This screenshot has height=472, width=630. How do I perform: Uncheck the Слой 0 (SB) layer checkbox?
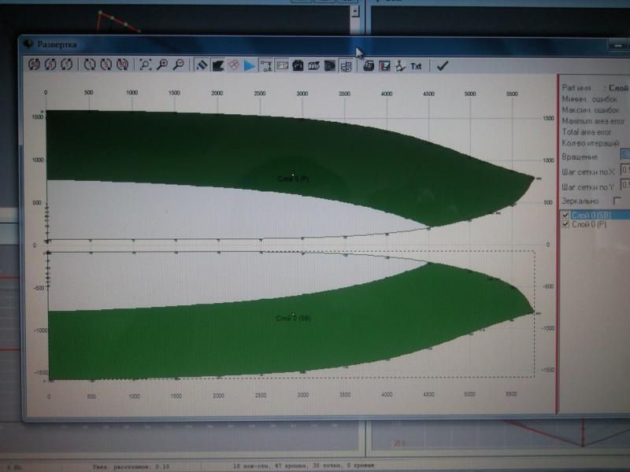coord(565,215)
